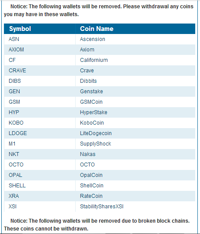
Task: Select the Californium coin name
Action: click(94, 60)
